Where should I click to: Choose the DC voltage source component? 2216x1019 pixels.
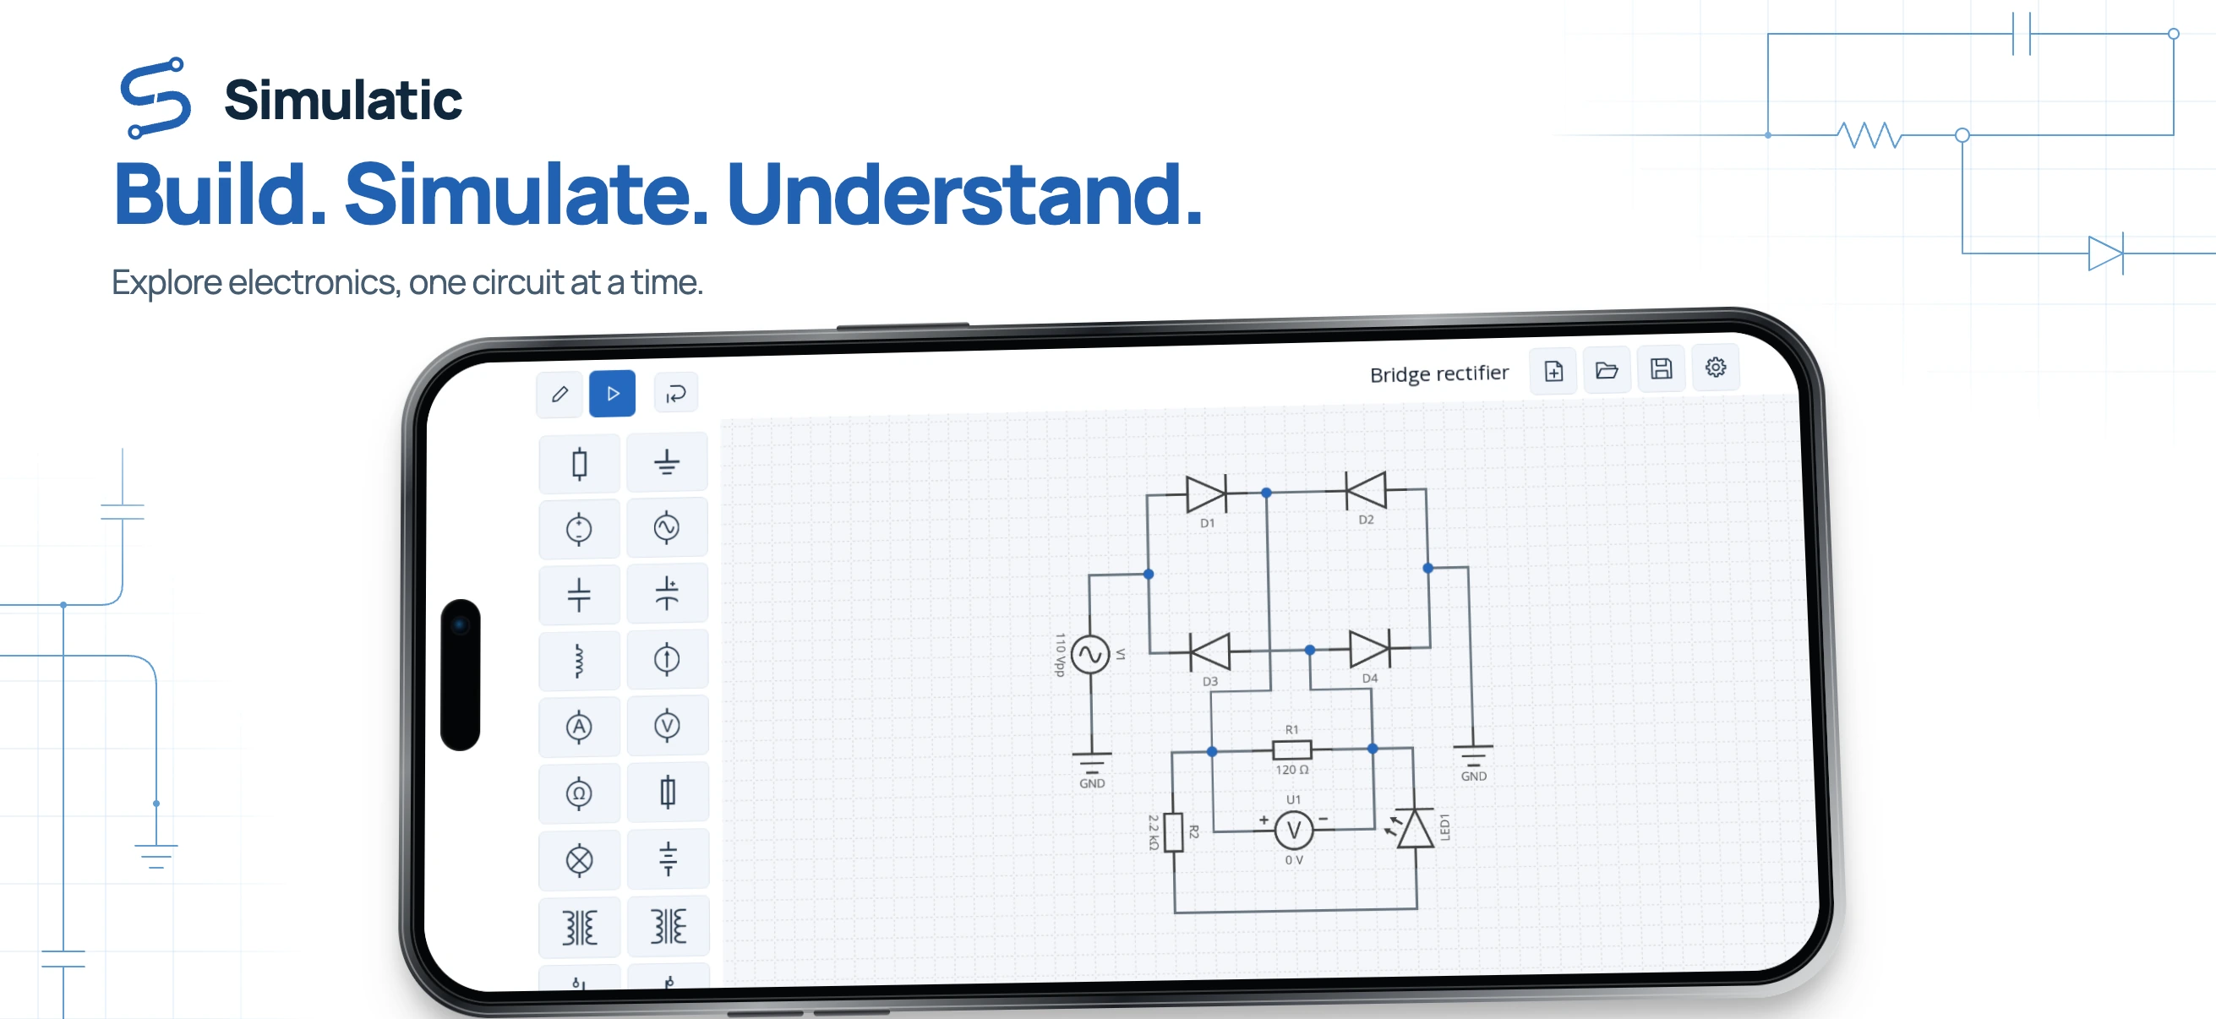[x=579, y=529]
